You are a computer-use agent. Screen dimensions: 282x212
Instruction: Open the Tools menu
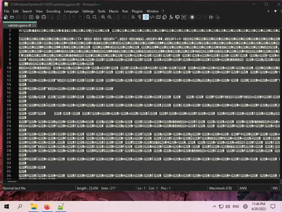[x=101, y=11]
